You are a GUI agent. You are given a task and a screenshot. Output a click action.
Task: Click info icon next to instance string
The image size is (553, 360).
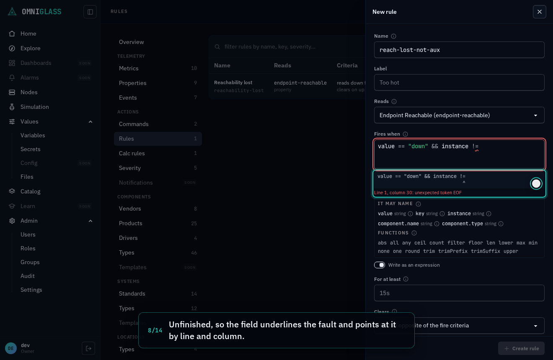pos(488,213)
